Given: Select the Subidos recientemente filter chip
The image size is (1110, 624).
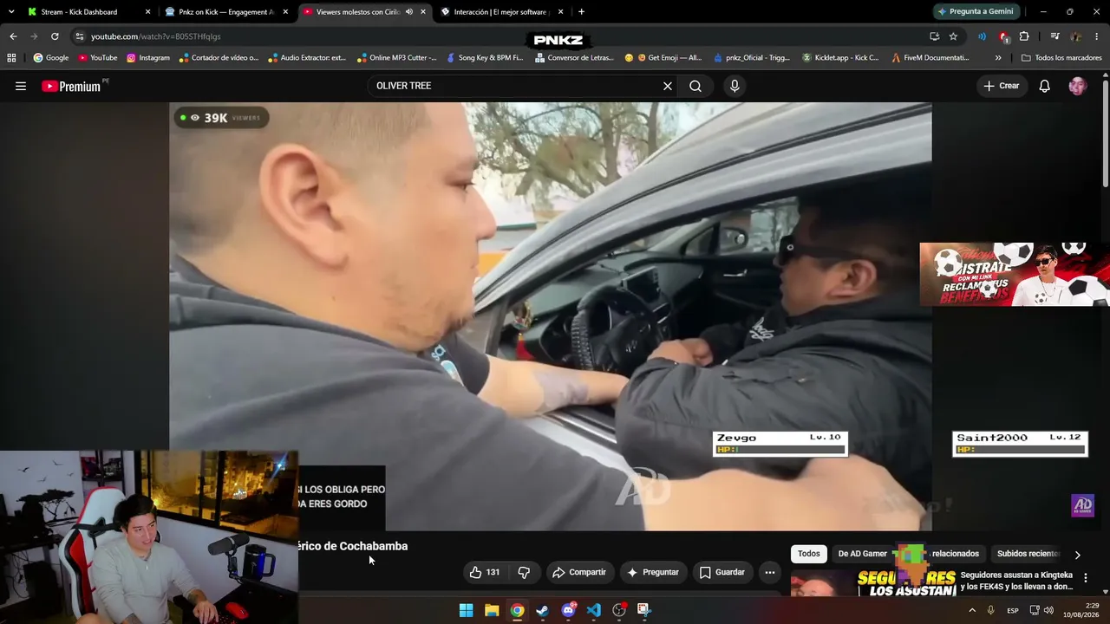Looking at the screenshot, I should [1028, 554].
